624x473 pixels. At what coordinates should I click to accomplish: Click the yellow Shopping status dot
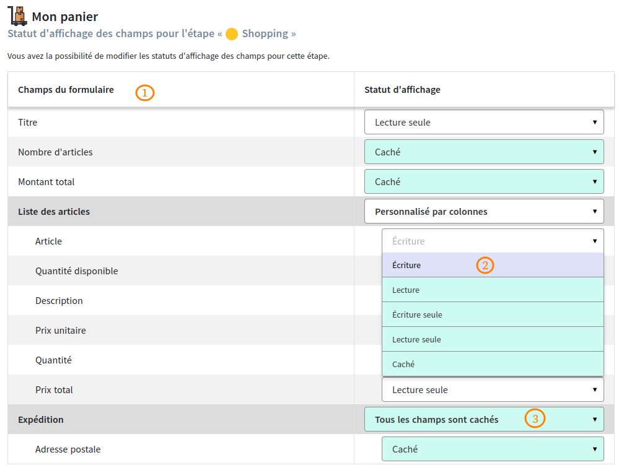click(x=231, y=33)
